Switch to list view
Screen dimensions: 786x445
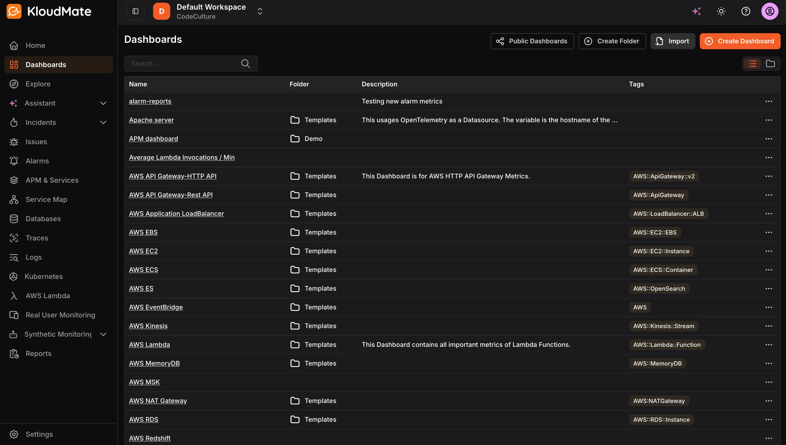click(752, 64)
